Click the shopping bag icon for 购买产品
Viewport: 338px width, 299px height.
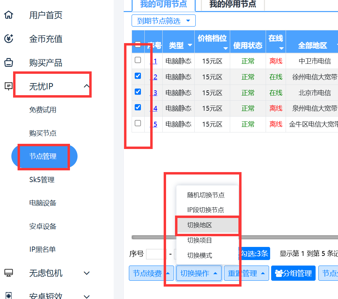coord(9,63)
